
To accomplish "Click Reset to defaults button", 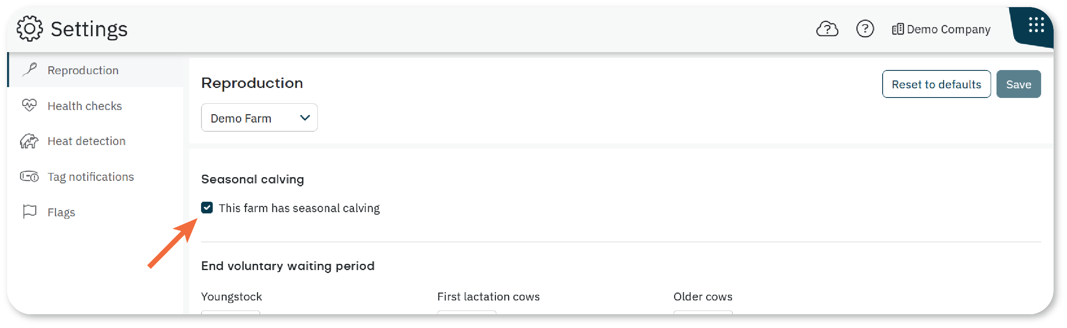I will [936, 84].
